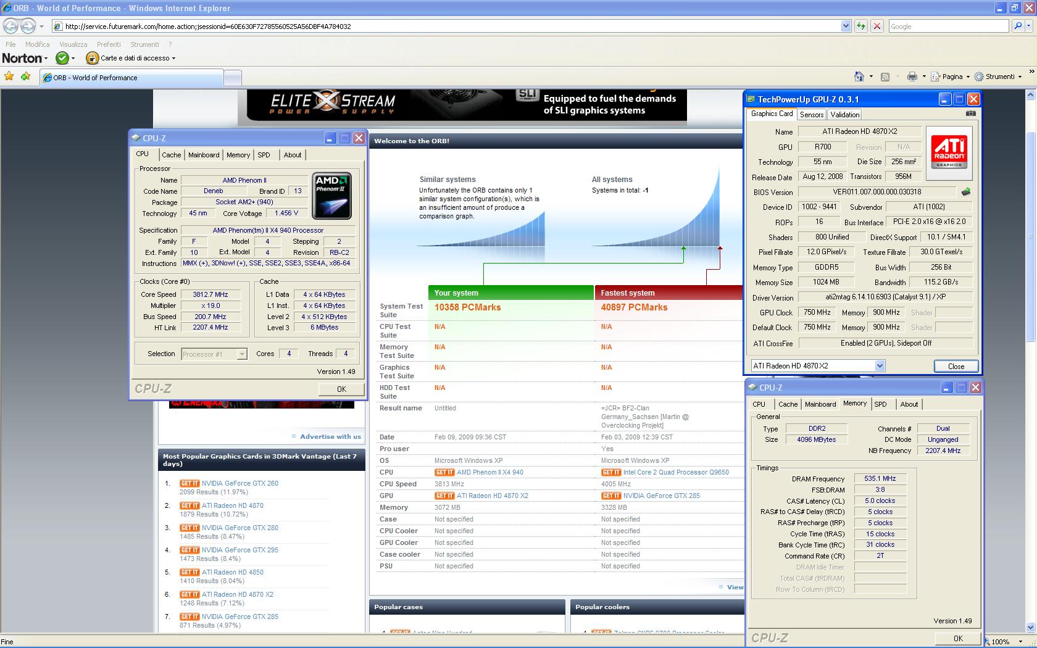Open the ATI Radeon HD 4850 link
The width and height of the screenshot is (1037, 648).
pos(233,572)
